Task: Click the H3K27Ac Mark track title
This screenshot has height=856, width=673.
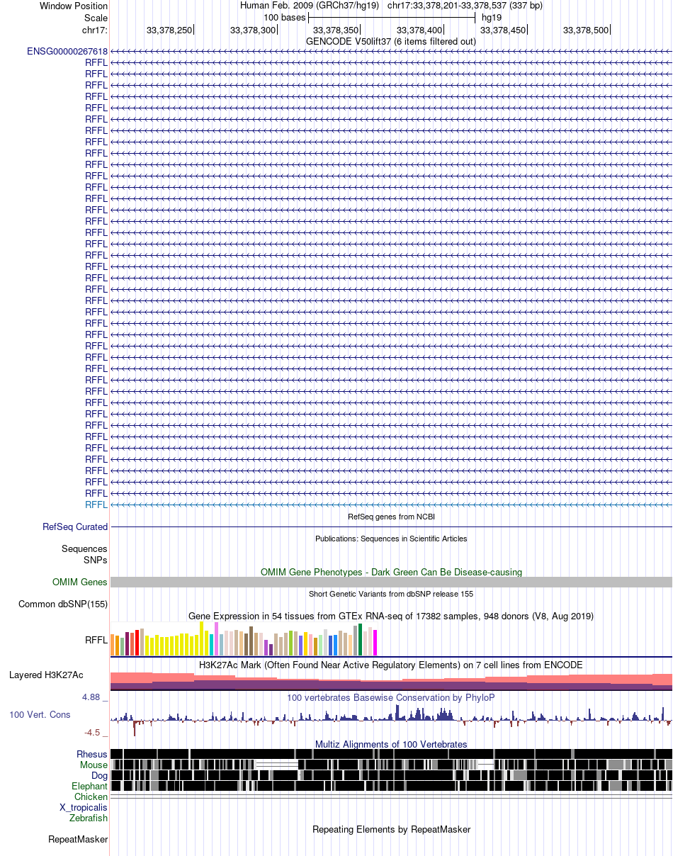Action: (x=391, y=665)
